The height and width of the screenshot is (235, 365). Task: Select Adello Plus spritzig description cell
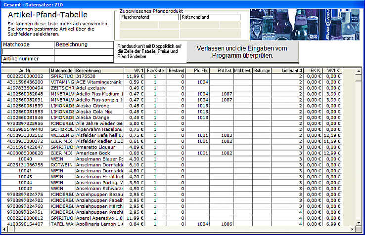point(99,100)
